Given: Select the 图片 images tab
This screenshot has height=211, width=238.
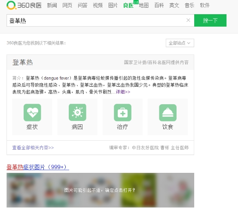Looking at the screenshot, I should coord(113,6).
